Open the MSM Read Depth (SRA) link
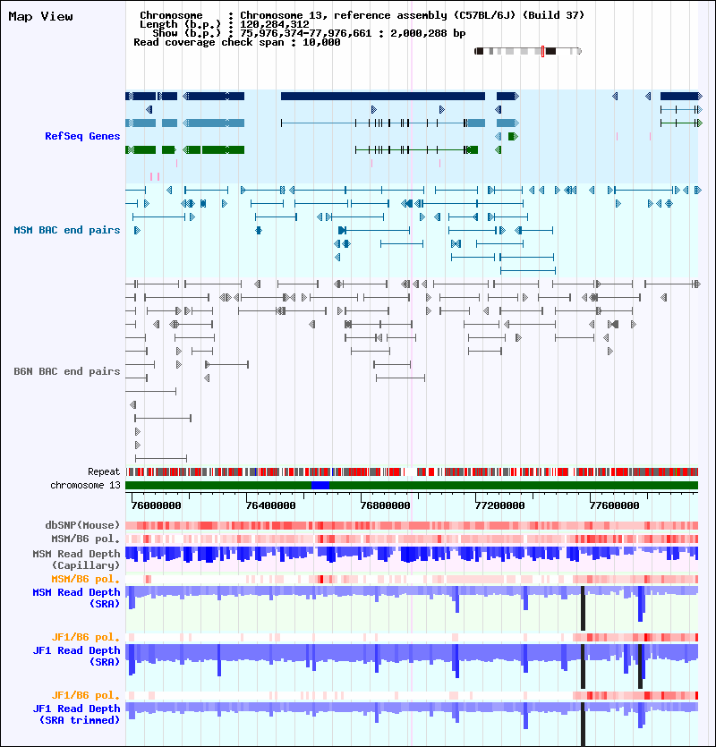 (76, 598)
